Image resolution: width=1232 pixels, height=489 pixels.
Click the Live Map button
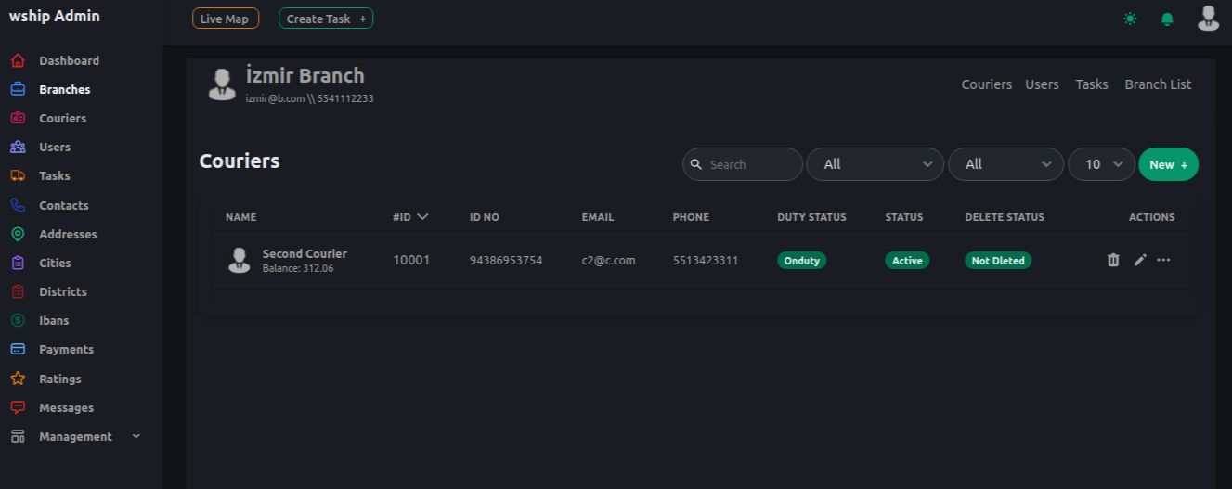coord(226,19)
